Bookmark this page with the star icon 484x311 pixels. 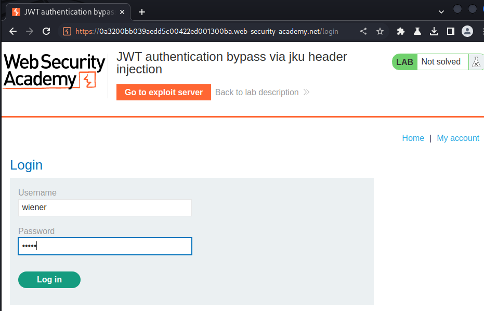point(380,31)
